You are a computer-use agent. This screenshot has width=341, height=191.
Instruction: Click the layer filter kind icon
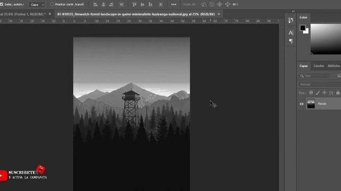coord(339,76)
